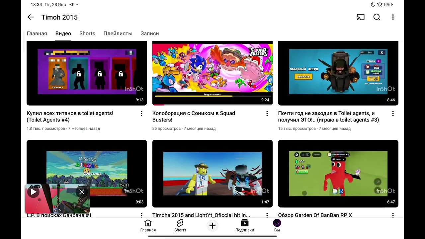This screenshot has height=239, width=425.
Task: Open title 'Колоборация с Соником в Squad Busters!'
Action: pos(194,117)
